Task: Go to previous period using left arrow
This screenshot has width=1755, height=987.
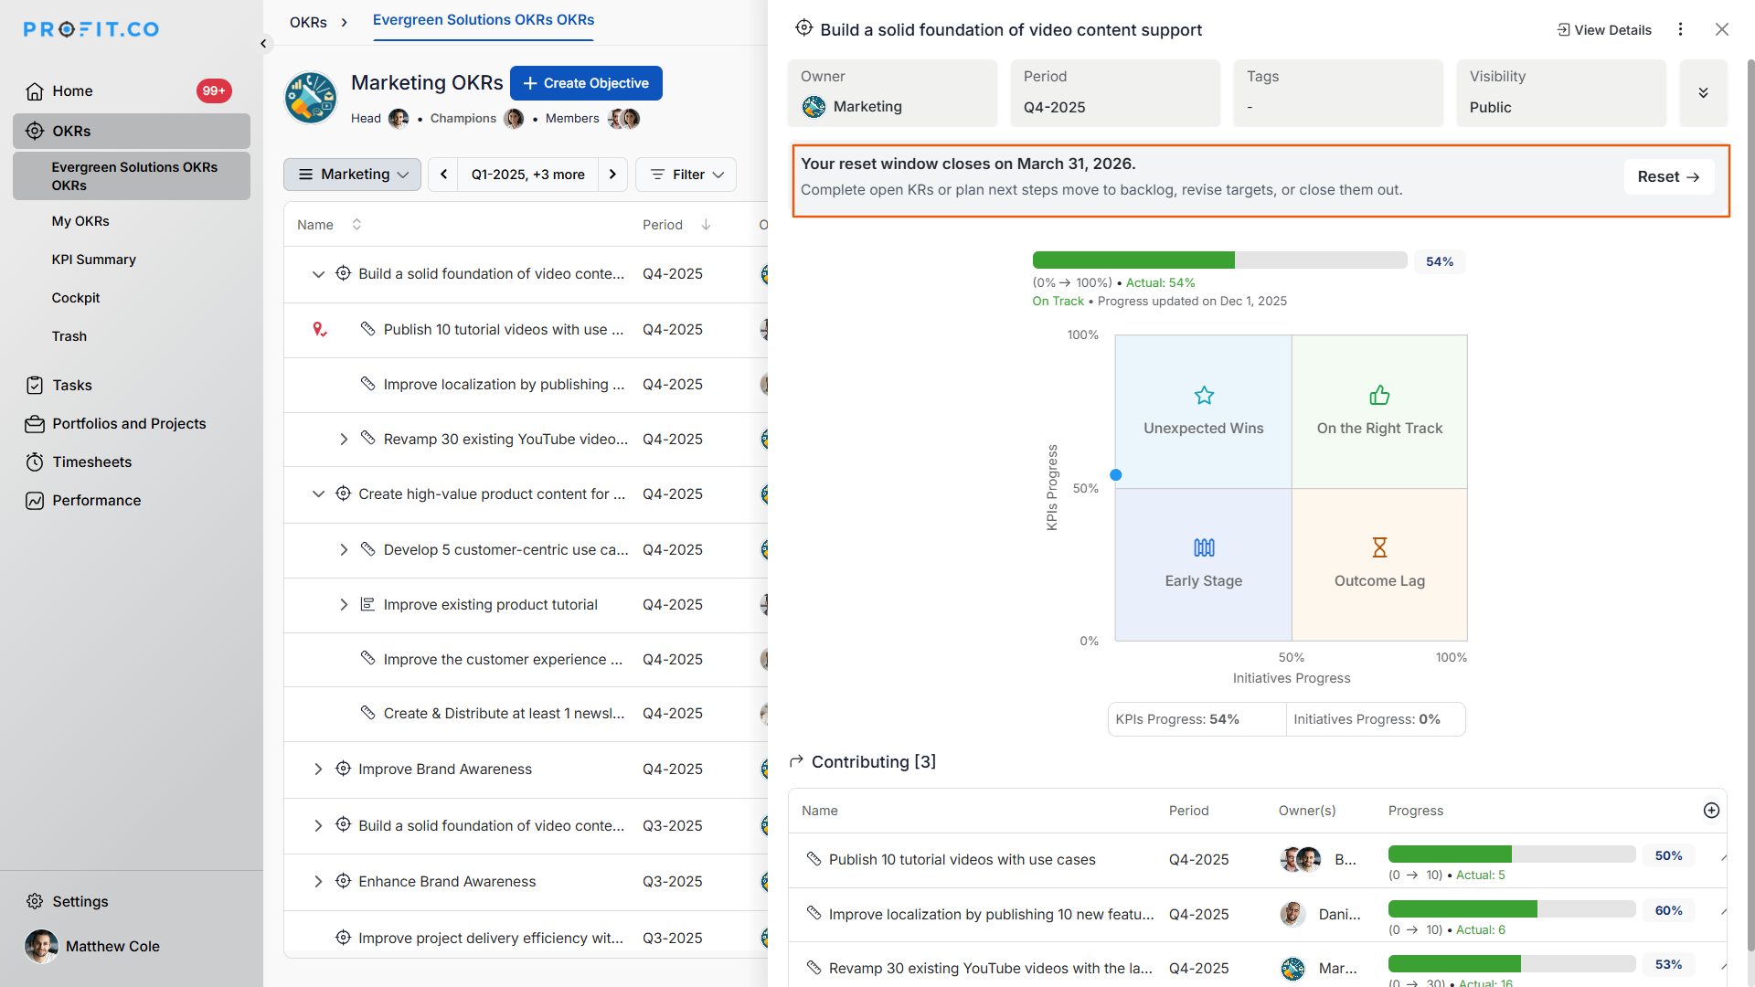Action: coord(444,175)
